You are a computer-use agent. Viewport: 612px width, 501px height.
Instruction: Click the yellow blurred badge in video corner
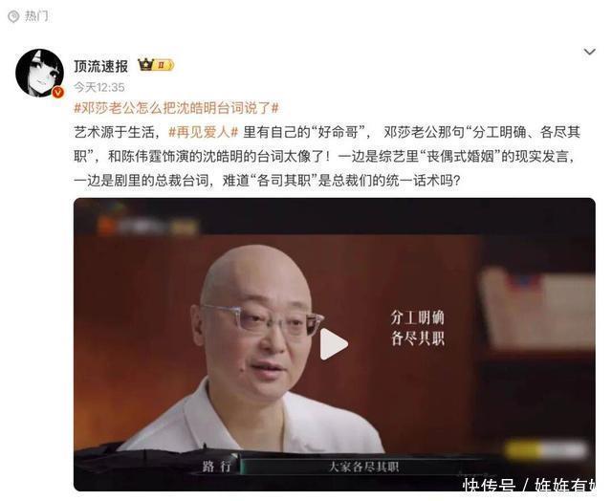pos(546,450)
